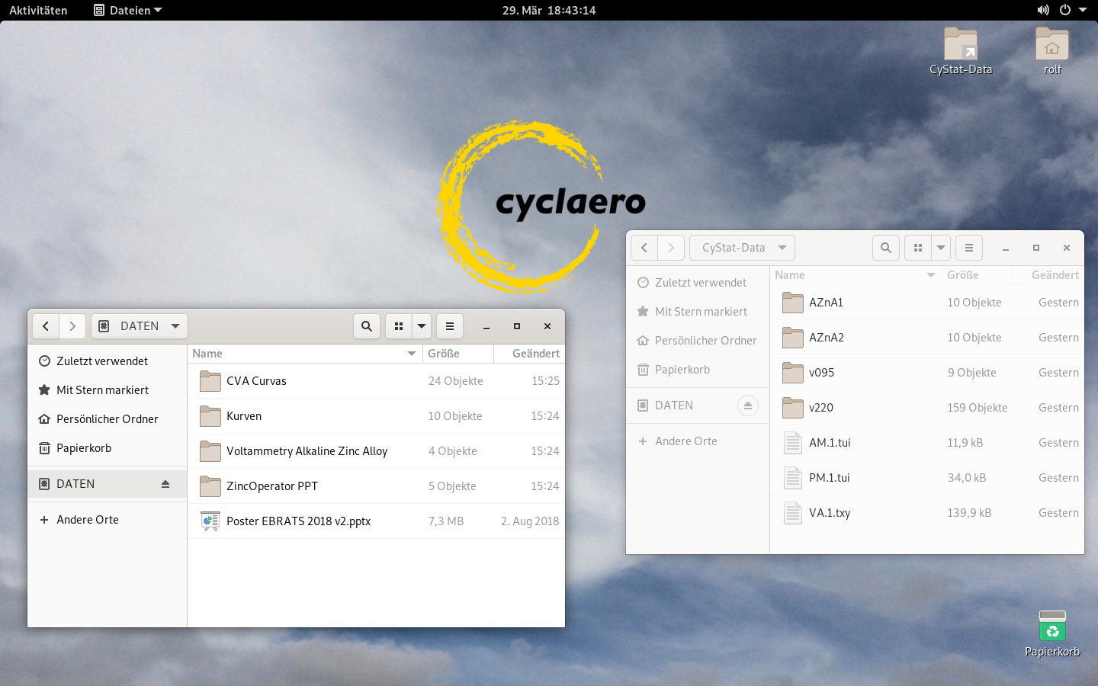This screenshot has height=686, width=1098.
Task: Select Poster EBRATS 2018 v2.pptx file
Action: [x=298, y=521]
